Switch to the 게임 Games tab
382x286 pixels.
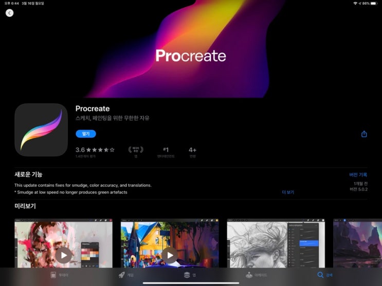coord(126,275)
